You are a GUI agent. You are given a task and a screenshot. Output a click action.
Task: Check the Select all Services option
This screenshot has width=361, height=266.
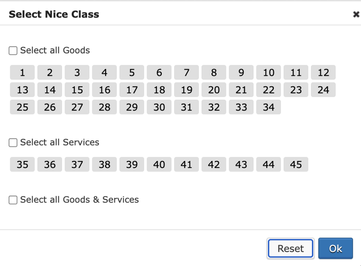click(13, 142)
